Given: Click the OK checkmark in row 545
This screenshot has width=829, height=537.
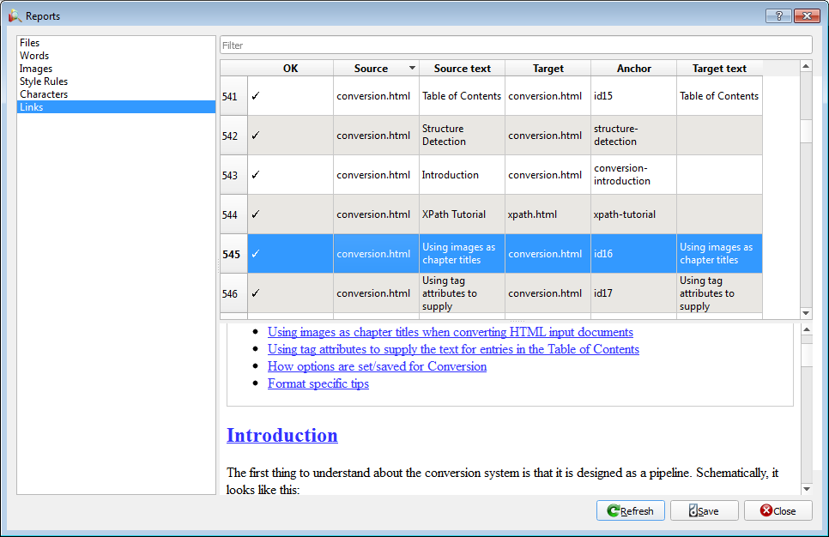Looking at the screenshot, I should tap(256, 254).
